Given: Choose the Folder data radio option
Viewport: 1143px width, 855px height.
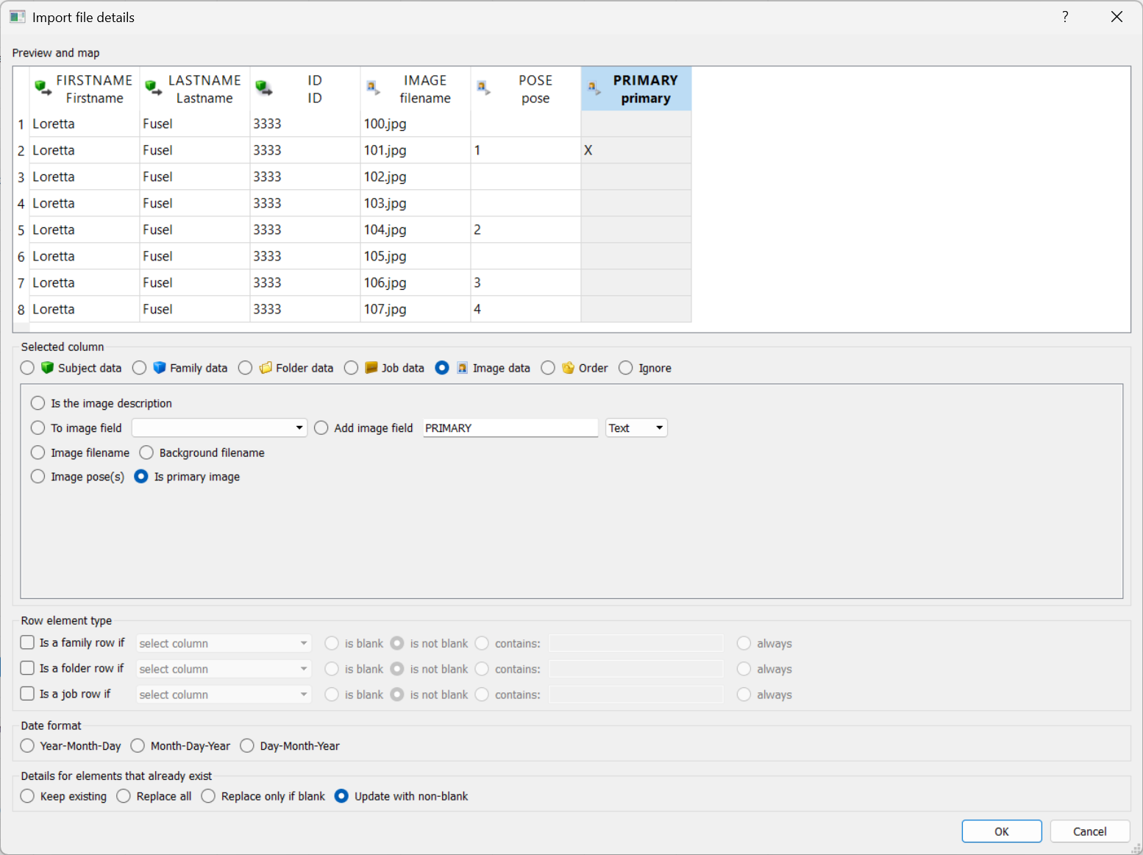Looking at the screenshot, I should [245, 368].
